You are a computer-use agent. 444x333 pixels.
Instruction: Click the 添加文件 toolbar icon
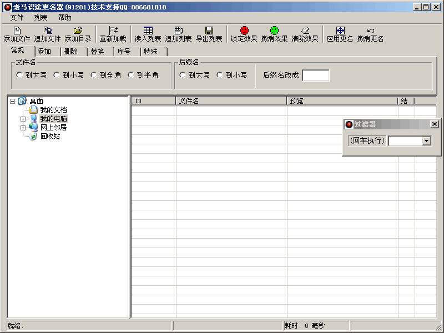coord(17,33)
